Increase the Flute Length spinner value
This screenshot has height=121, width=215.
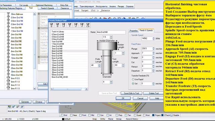click(99, 65)
